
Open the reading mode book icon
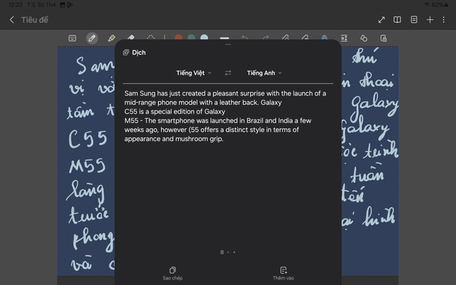(x=398, y=20)
